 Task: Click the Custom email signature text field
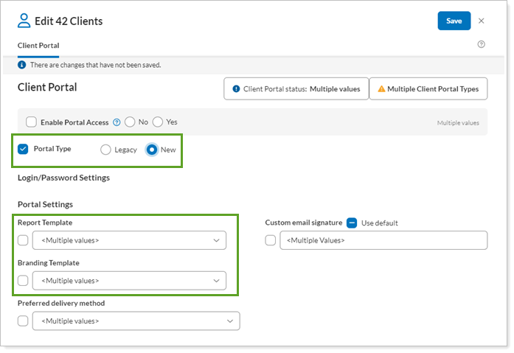(383, 240)
